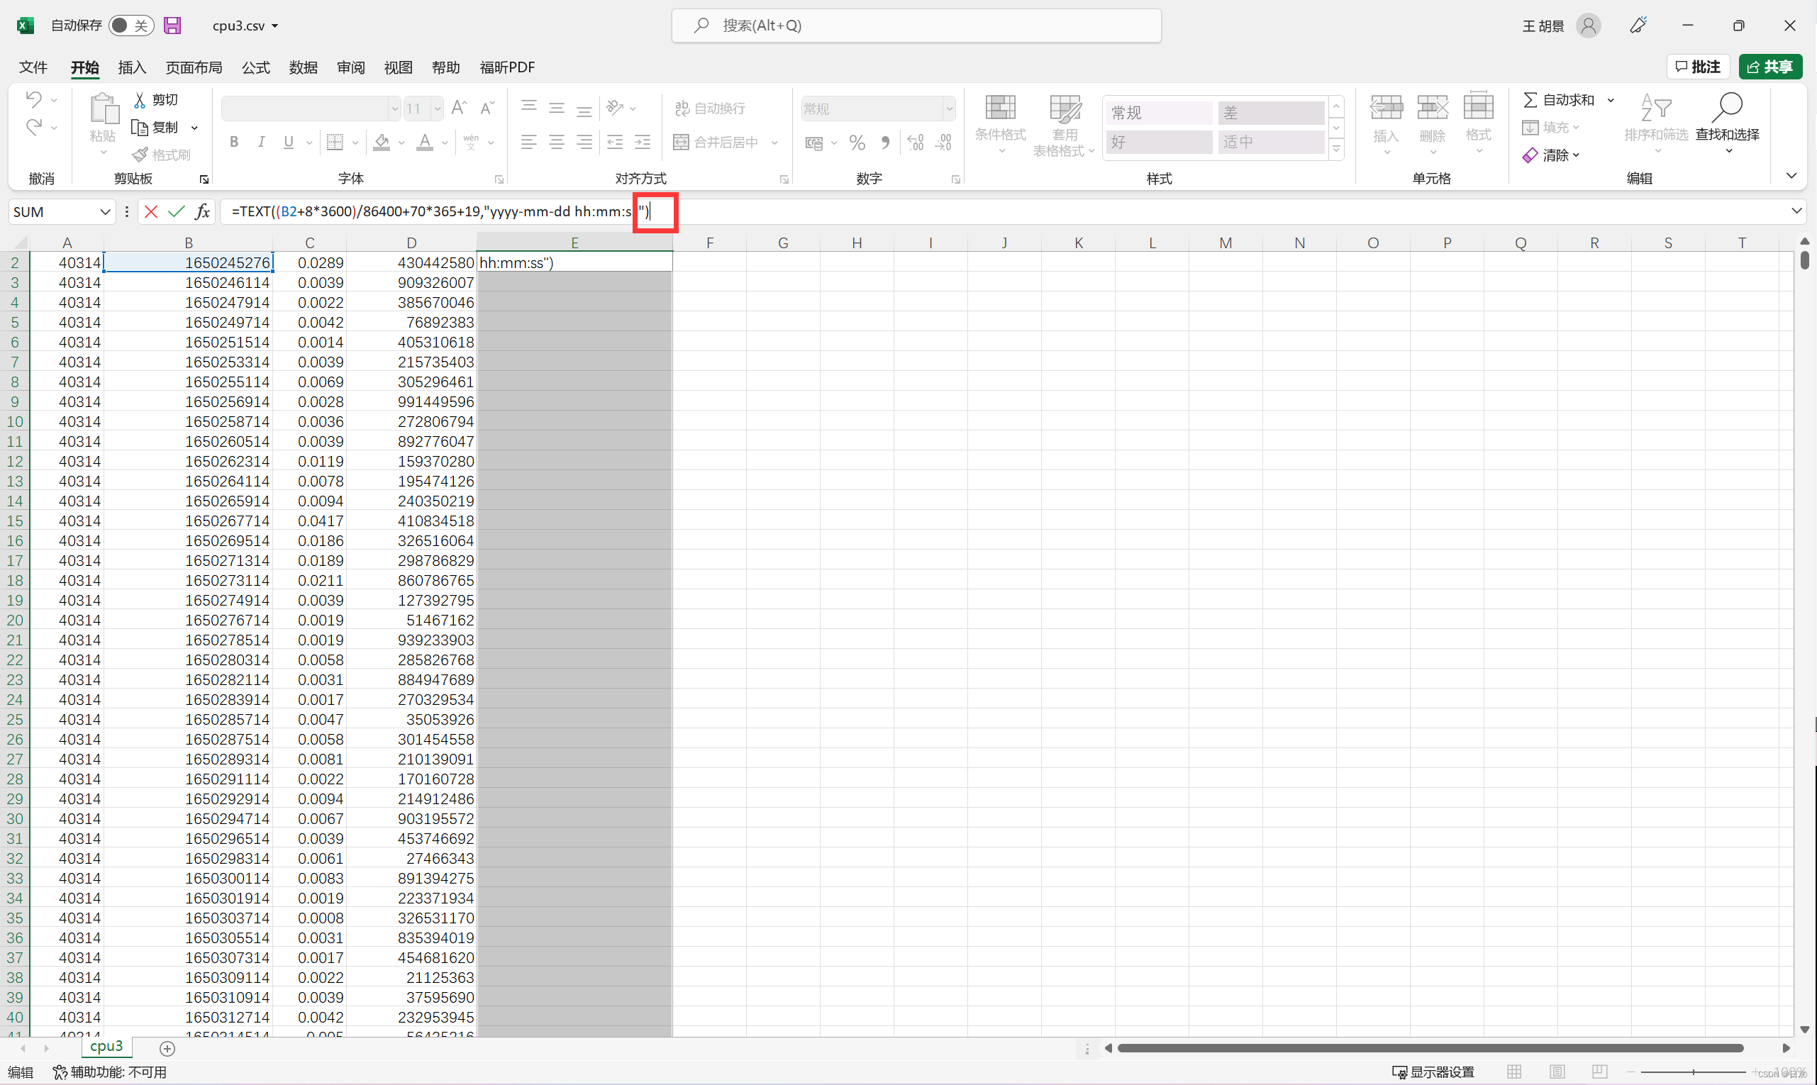1817x1085 pixels.
Task: Click the Cut scissors icon
Action: point(140,99)
